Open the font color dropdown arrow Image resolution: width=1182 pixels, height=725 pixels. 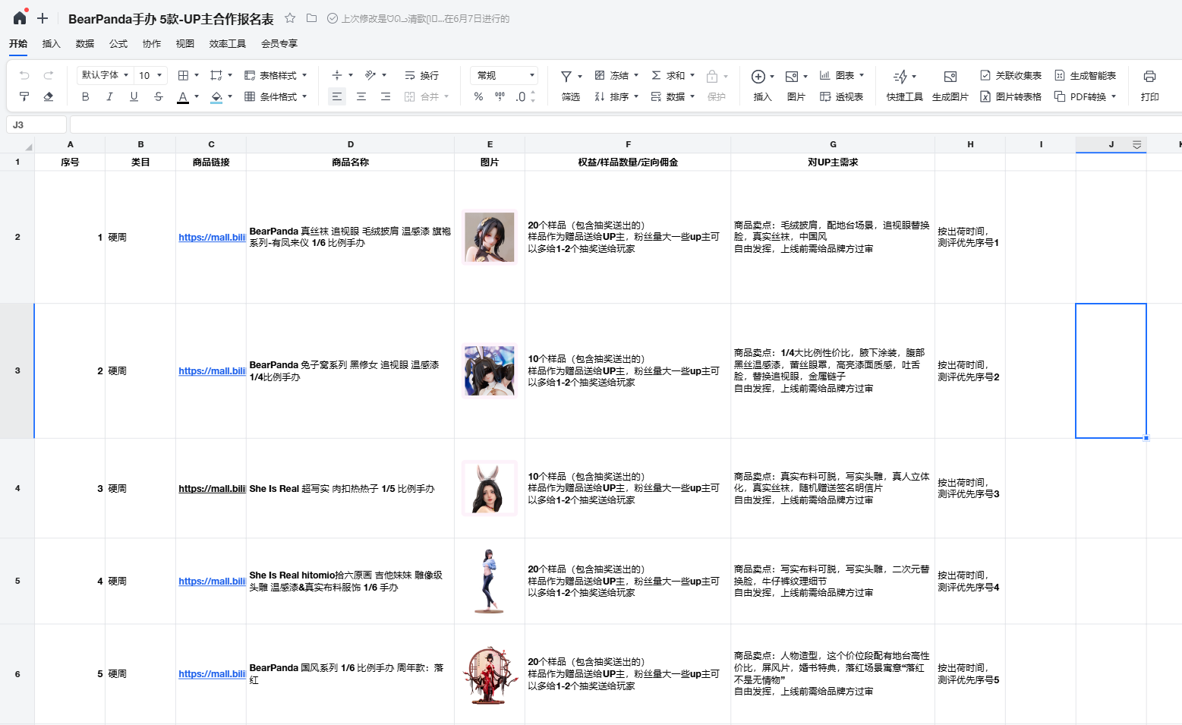point(197,96)
